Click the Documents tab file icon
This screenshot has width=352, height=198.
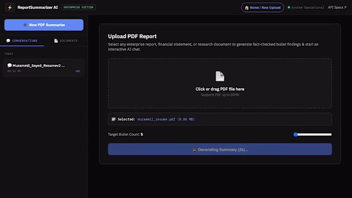pos(56,40)
